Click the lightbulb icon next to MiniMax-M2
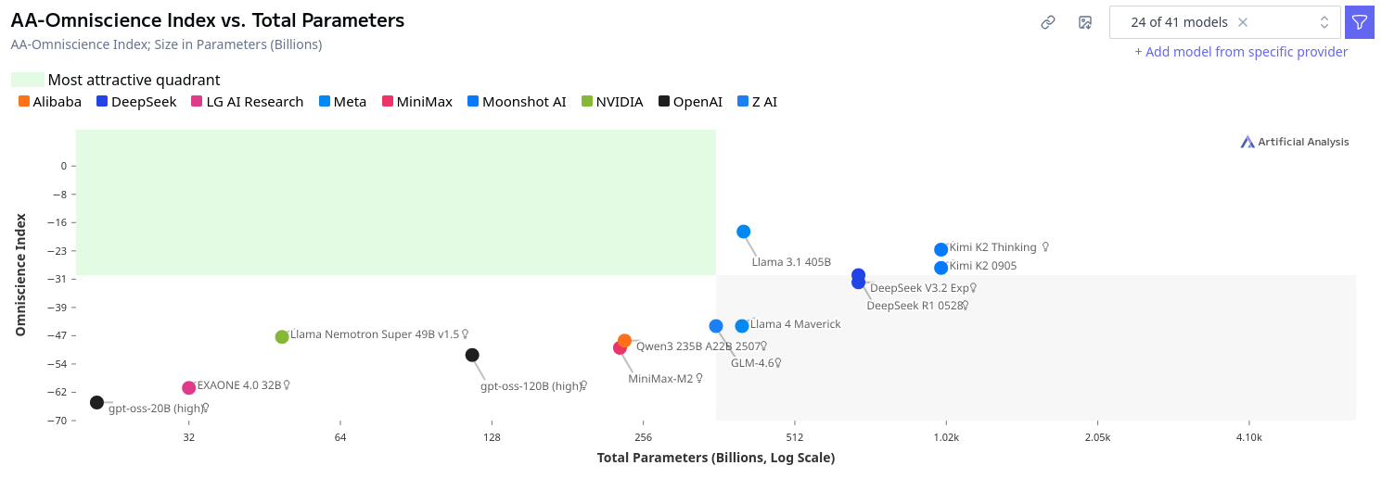This screenshot has width=1382, height=478. coord(699,378)
